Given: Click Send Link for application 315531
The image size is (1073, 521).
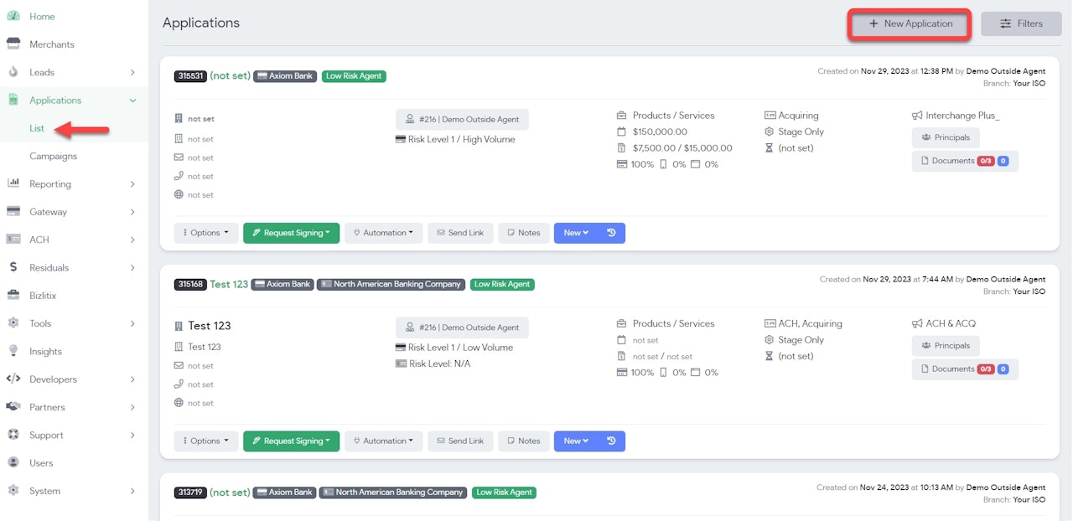Looking at the screenshot, I should pyautogui.click(x=459, y=233).
